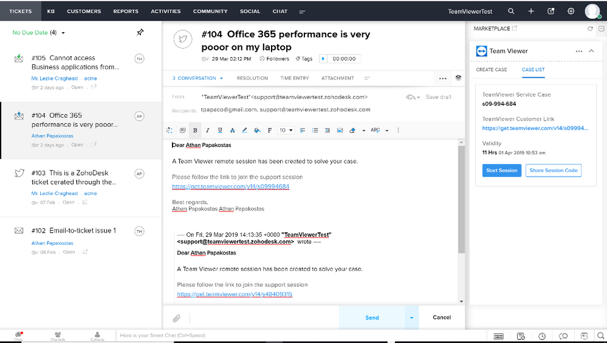This screenshot has height=343, width=607.
Task: Open the Reports module
Action: tap(126, 11)
